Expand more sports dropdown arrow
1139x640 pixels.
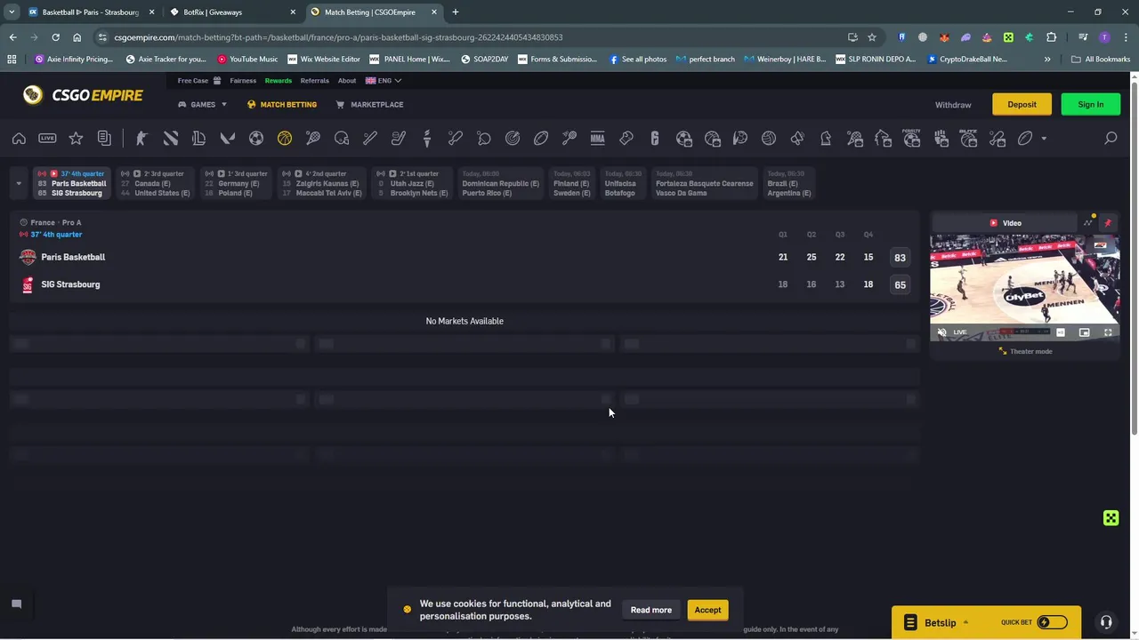tap(1044, 140)
